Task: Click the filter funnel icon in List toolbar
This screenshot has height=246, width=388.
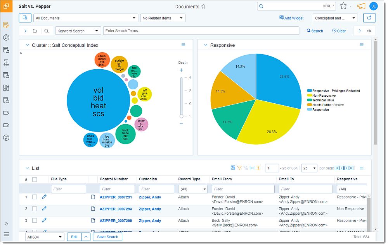Action: pos(239,168)
